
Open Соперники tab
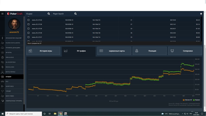(x=185, y=51)
